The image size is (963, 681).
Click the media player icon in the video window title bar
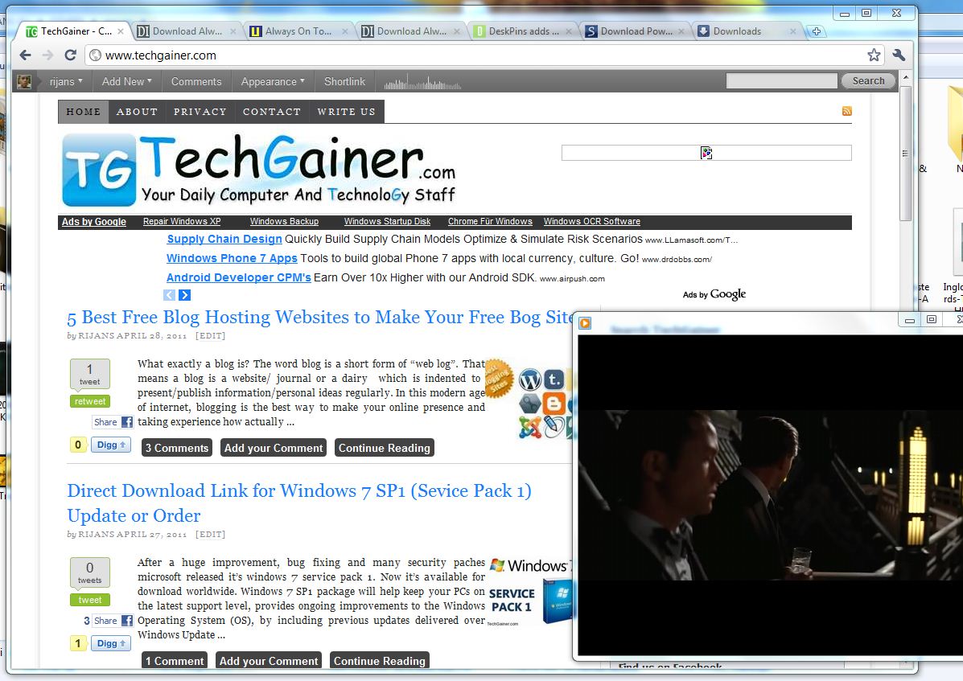[585, 322]
